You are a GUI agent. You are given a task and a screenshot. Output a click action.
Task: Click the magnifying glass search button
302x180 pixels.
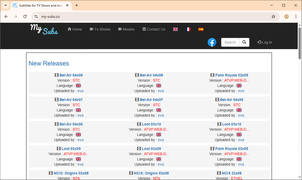point(244,42)
